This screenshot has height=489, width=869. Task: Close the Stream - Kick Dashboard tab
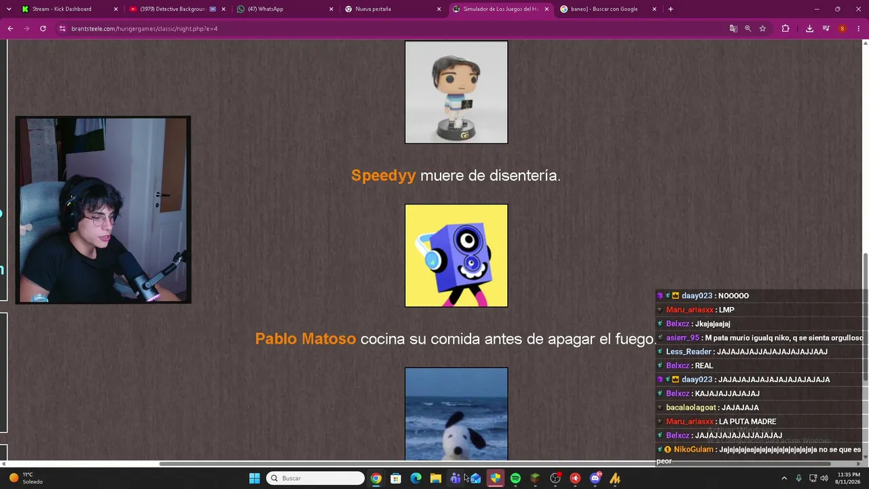pos(115,9)
